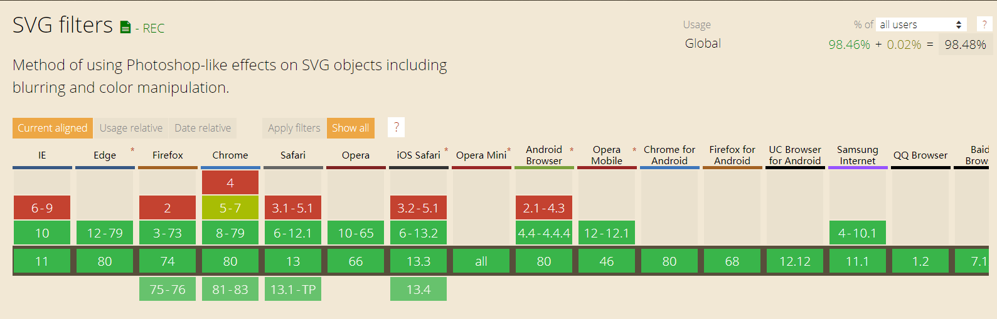The height and width of the screenshot is (319, 997).
Task: Select the IE 6-9 unsupported cell
Action: (42, 208)
